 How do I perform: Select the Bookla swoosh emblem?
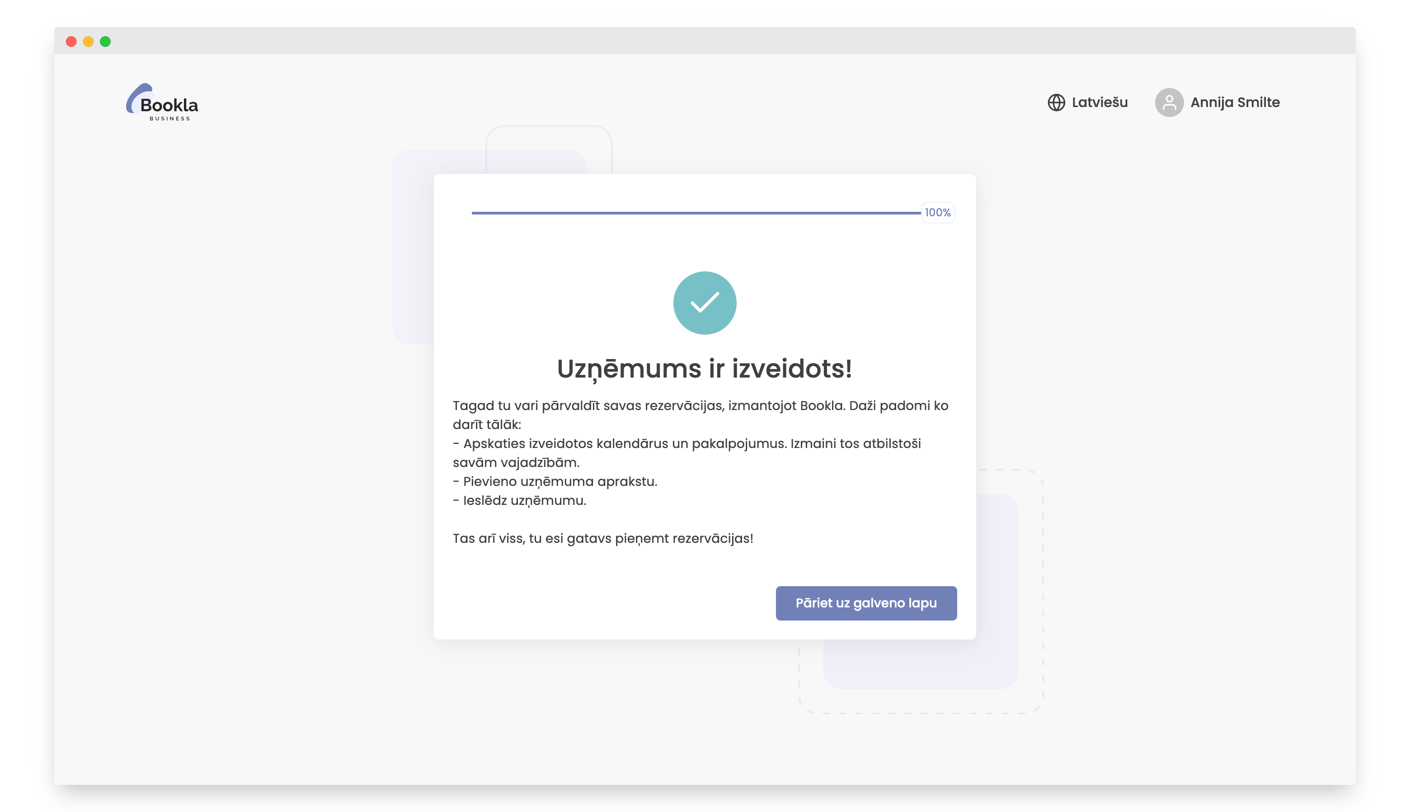tap(138, 99)
